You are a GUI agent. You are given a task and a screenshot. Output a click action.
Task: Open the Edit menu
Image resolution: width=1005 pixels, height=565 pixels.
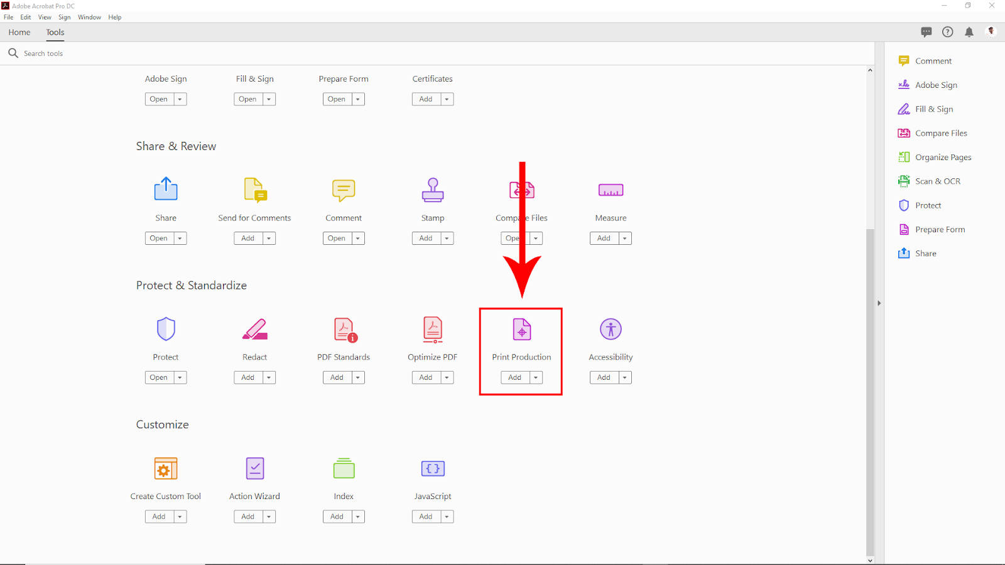tap(26, 17)
